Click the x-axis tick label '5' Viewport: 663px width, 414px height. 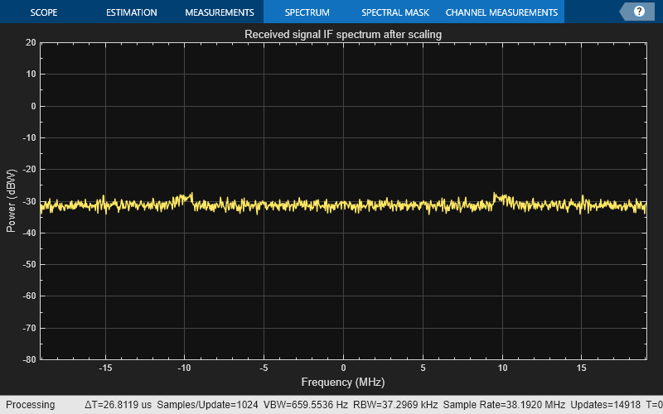[x=423, y=368]
